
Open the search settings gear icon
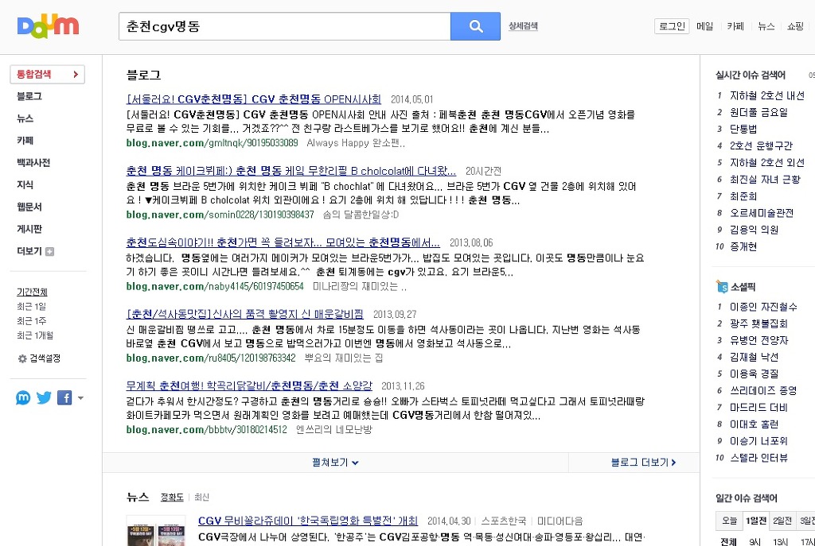22,358
